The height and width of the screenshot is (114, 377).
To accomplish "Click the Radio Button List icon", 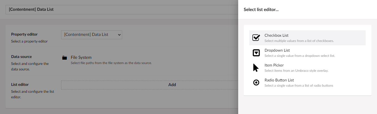I will [256, 83].
